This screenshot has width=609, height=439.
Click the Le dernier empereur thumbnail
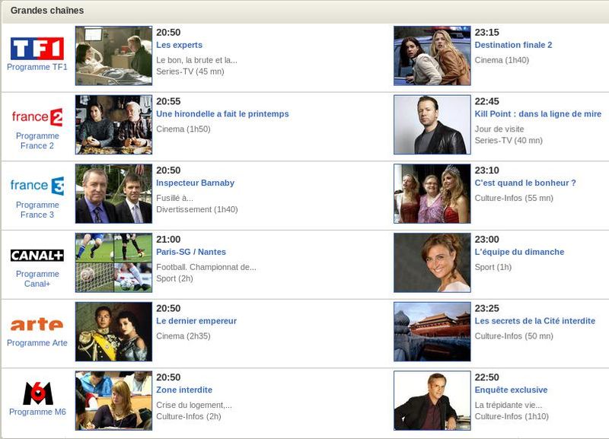click(x=113, y=332)
